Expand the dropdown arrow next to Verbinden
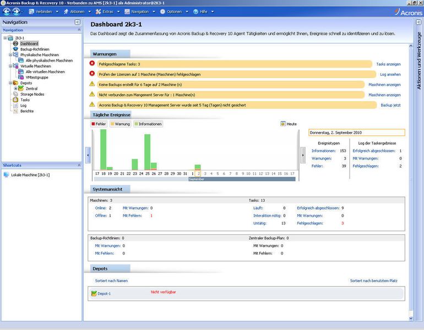 tap(57, 12)
